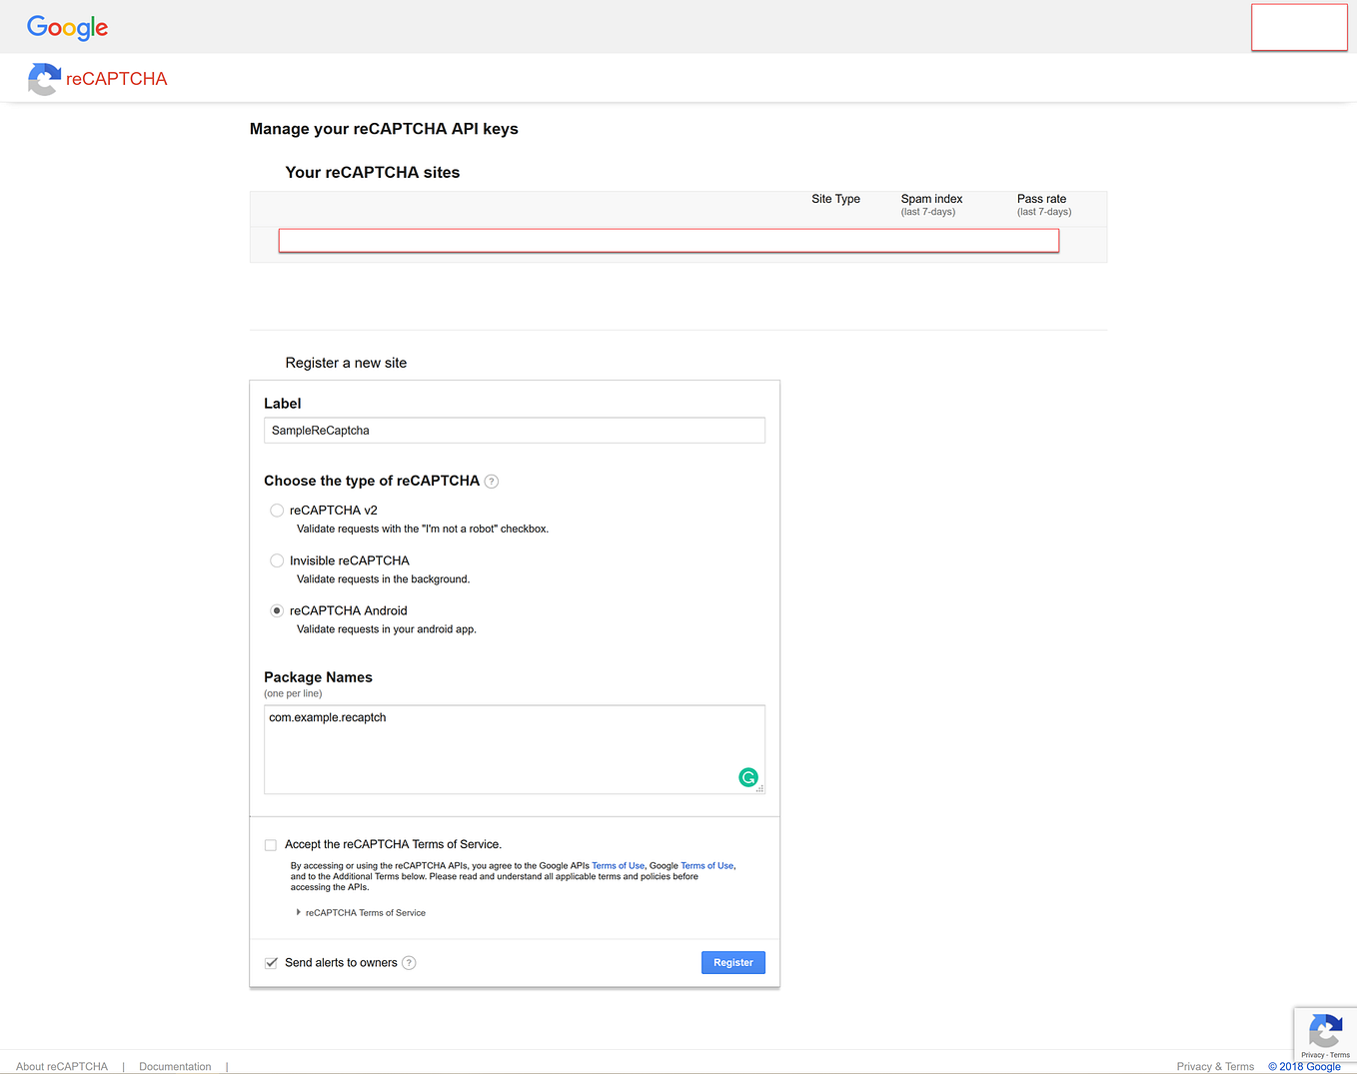Click the reCAPTCHA logo at top left
This screenshot has width=1357, height=1074.
coord(96,79)
